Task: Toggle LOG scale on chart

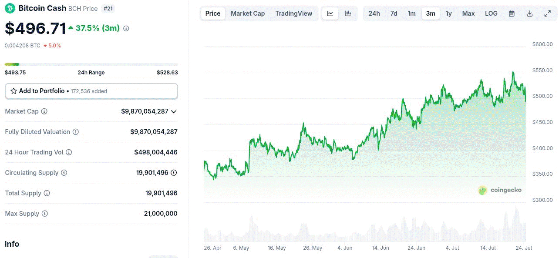Action: click(x=491, y=13)
